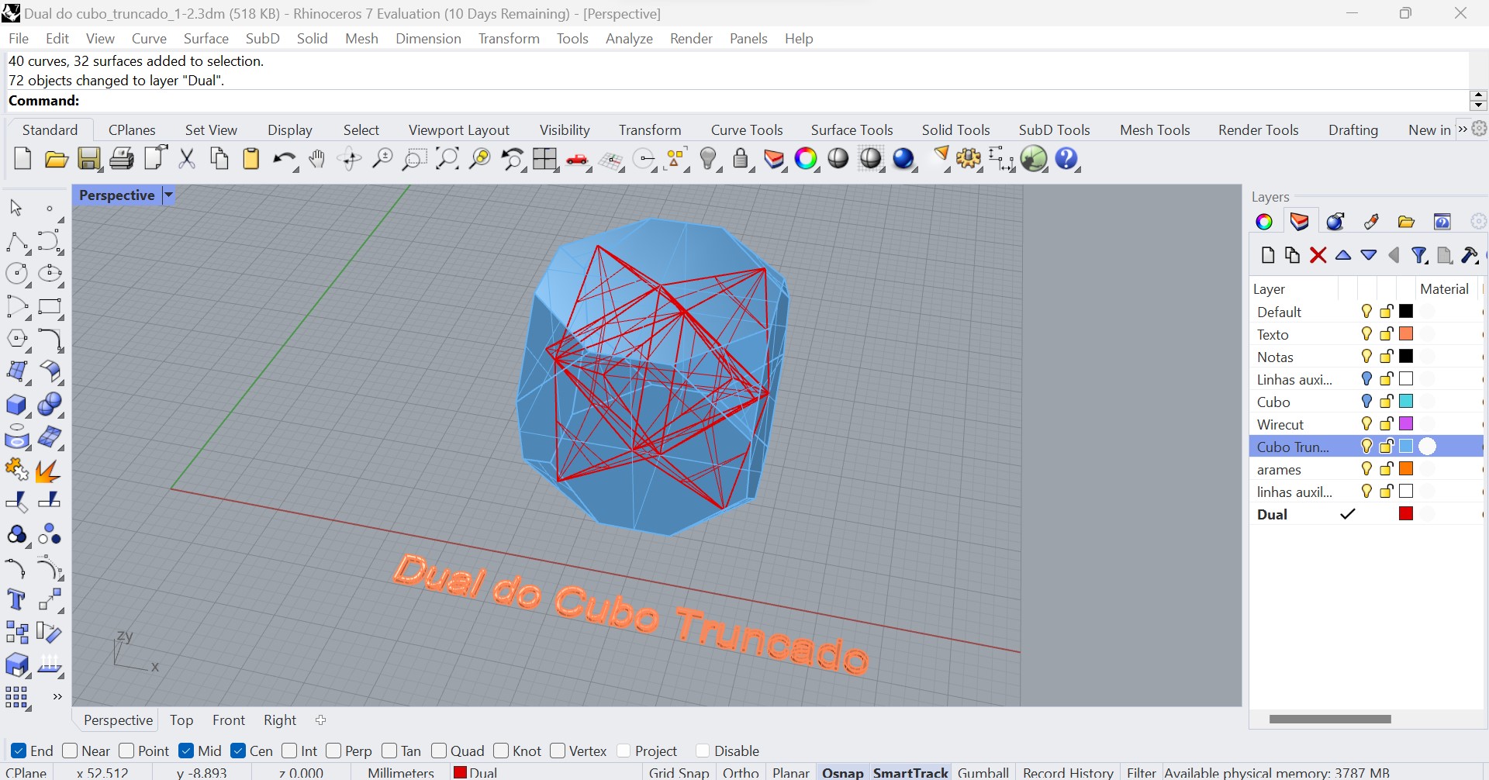
Task: Switch to the Solid Tools toolbar tab
Action: (955, 130)
